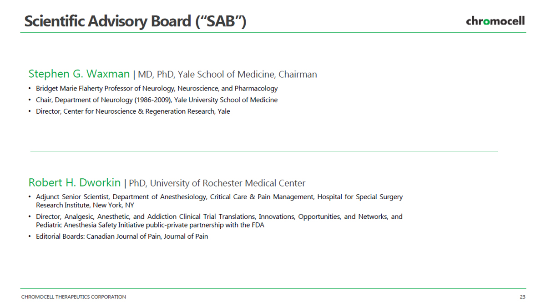The height and width of the screenshot is (307, 546).
Task: Select 'Research Institute, New York, NY' line
Action: coord(85,205)
